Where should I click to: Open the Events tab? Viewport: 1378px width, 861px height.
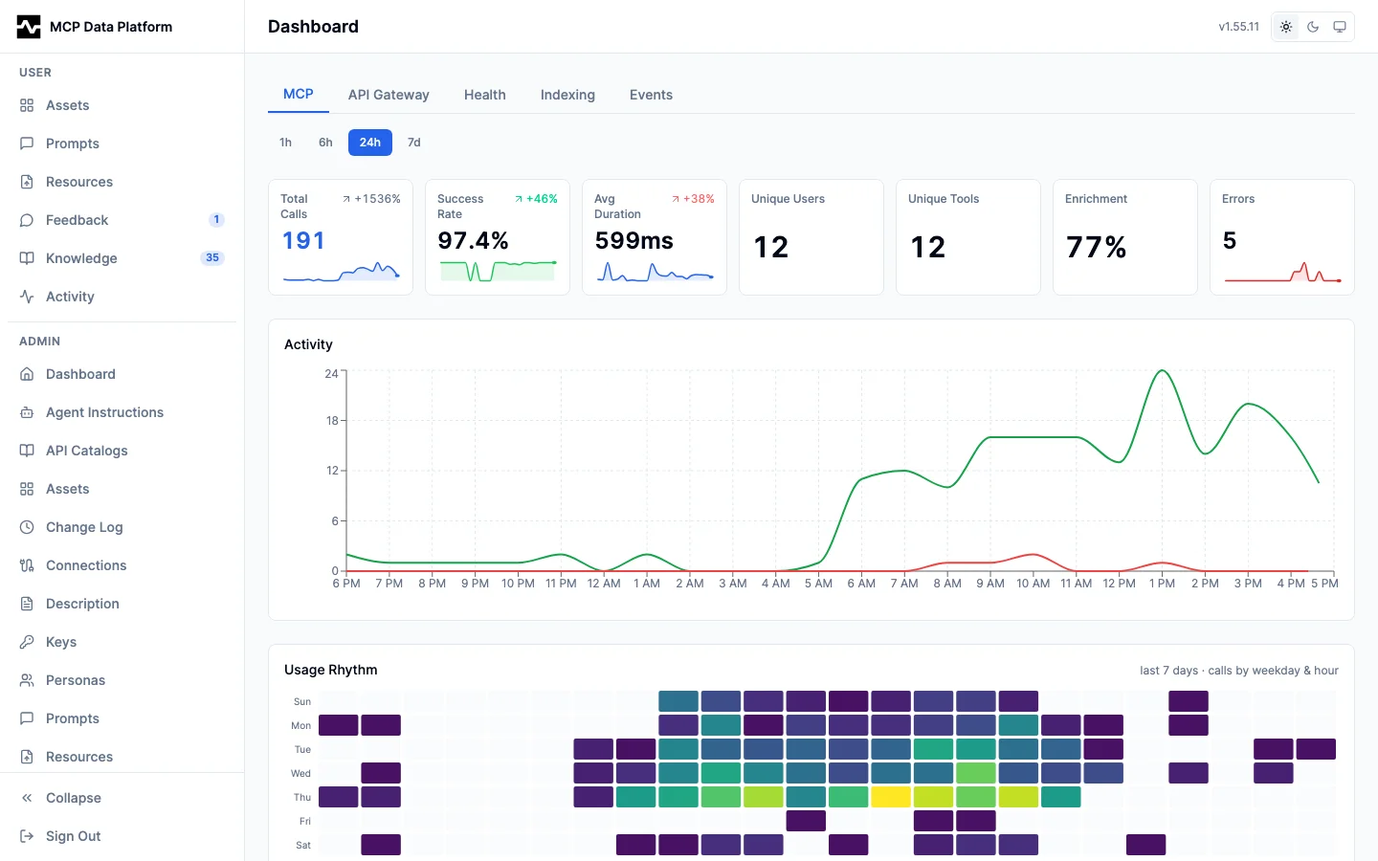tap(651, 95)
